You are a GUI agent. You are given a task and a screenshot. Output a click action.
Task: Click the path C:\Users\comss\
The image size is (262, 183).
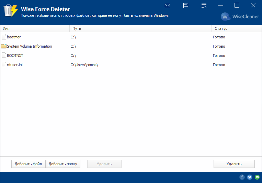(84, 65)
